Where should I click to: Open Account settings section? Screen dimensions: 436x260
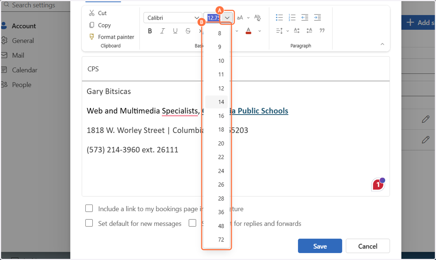click(x=24, y=26)
